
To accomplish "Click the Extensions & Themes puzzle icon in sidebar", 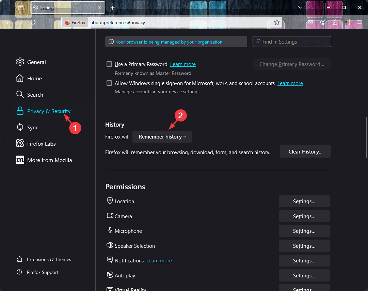I will coord(19,259).
